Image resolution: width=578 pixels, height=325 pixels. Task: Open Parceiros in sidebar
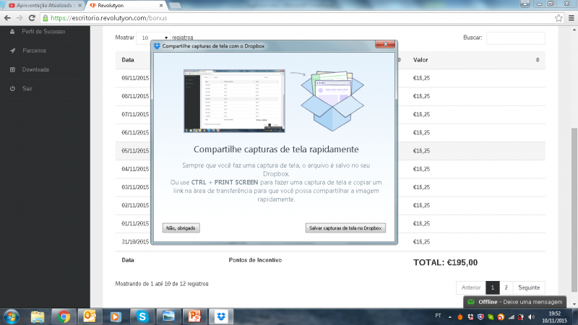[34, 51]
